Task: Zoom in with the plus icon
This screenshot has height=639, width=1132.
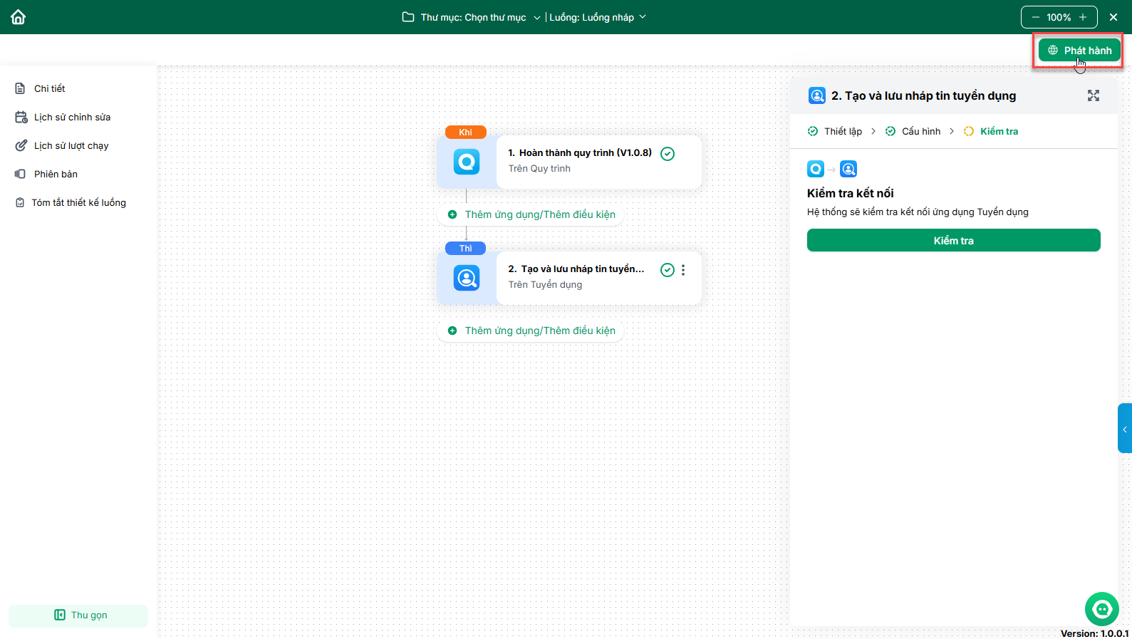Action: [1083, 17]
